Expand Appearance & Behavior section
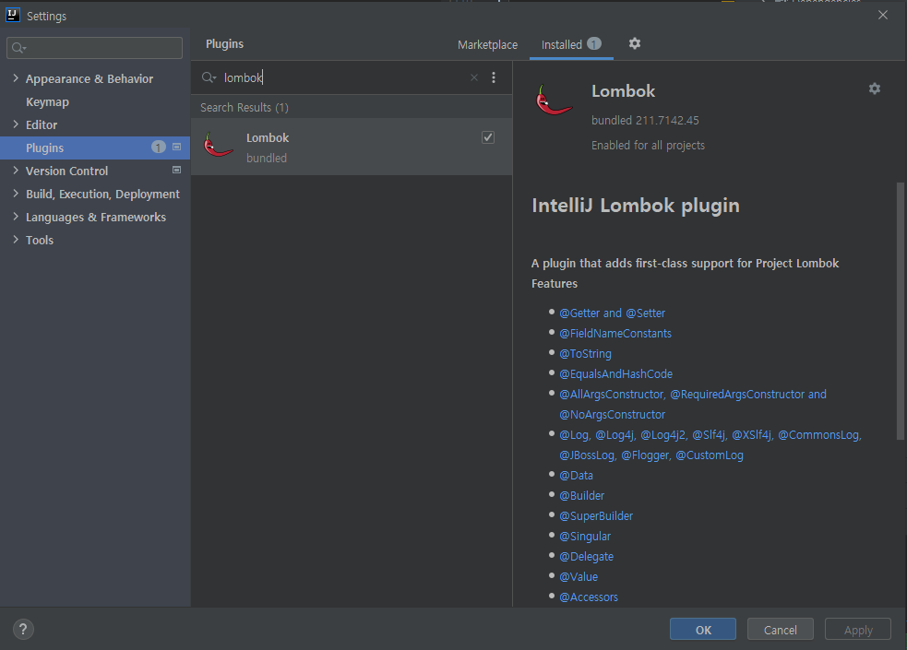907x650 pixels. 16,78
